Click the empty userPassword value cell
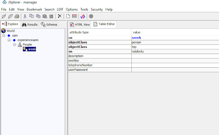This screenshot has width=219, height=135. (175, 70)
